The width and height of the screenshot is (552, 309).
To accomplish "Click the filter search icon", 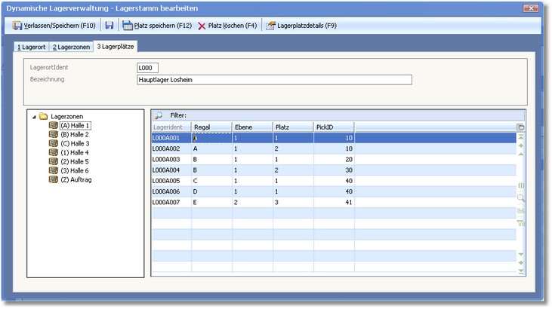I will pyautogui.click(x=159, y=115).
